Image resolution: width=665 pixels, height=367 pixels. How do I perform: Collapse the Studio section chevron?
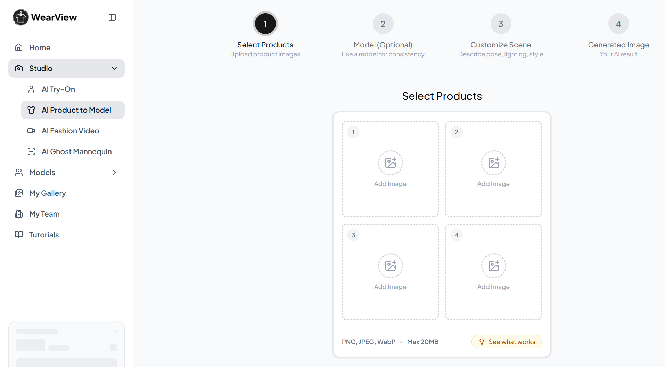tap(114, 68)
